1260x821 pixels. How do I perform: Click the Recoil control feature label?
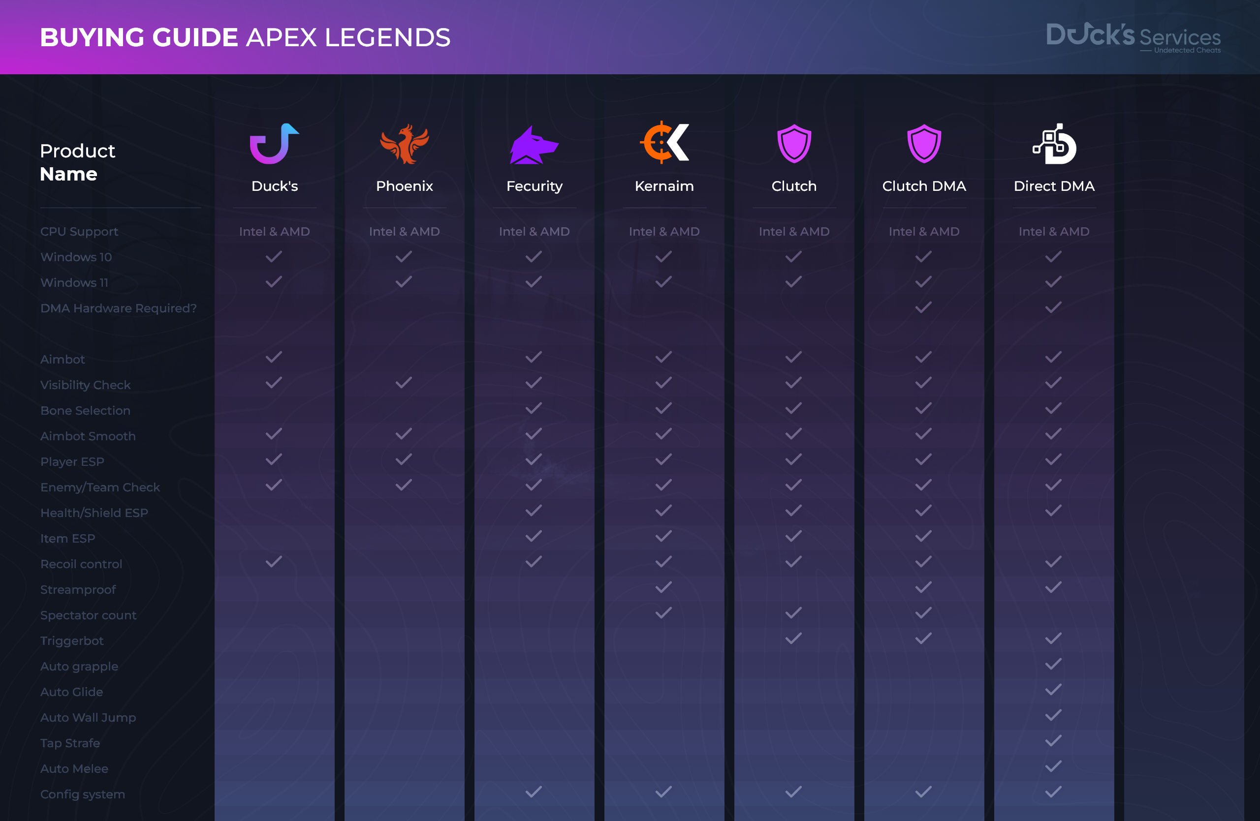point(81,564)
